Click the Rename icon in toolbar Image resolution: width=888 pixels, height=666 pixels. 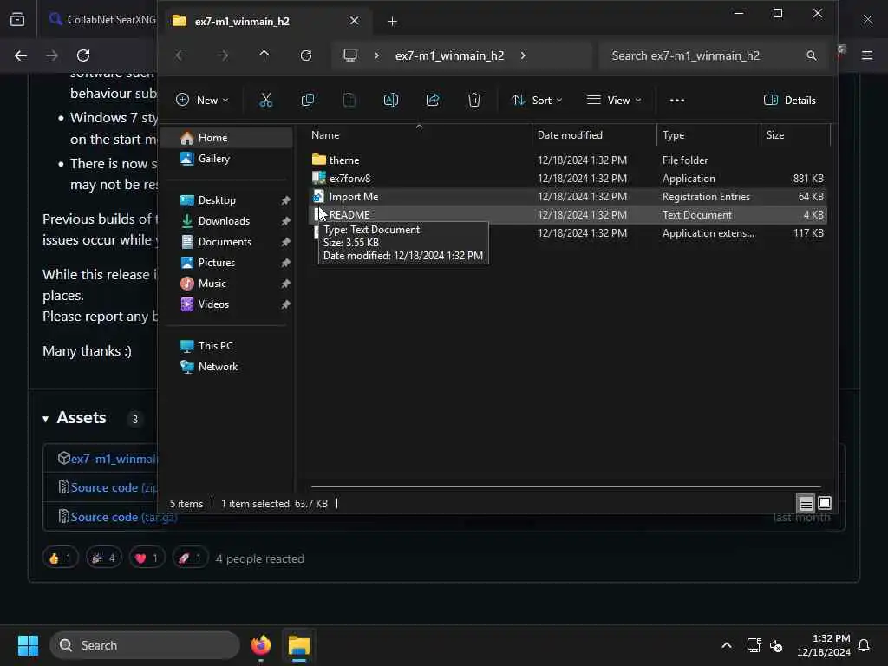[x=391, y=101]
